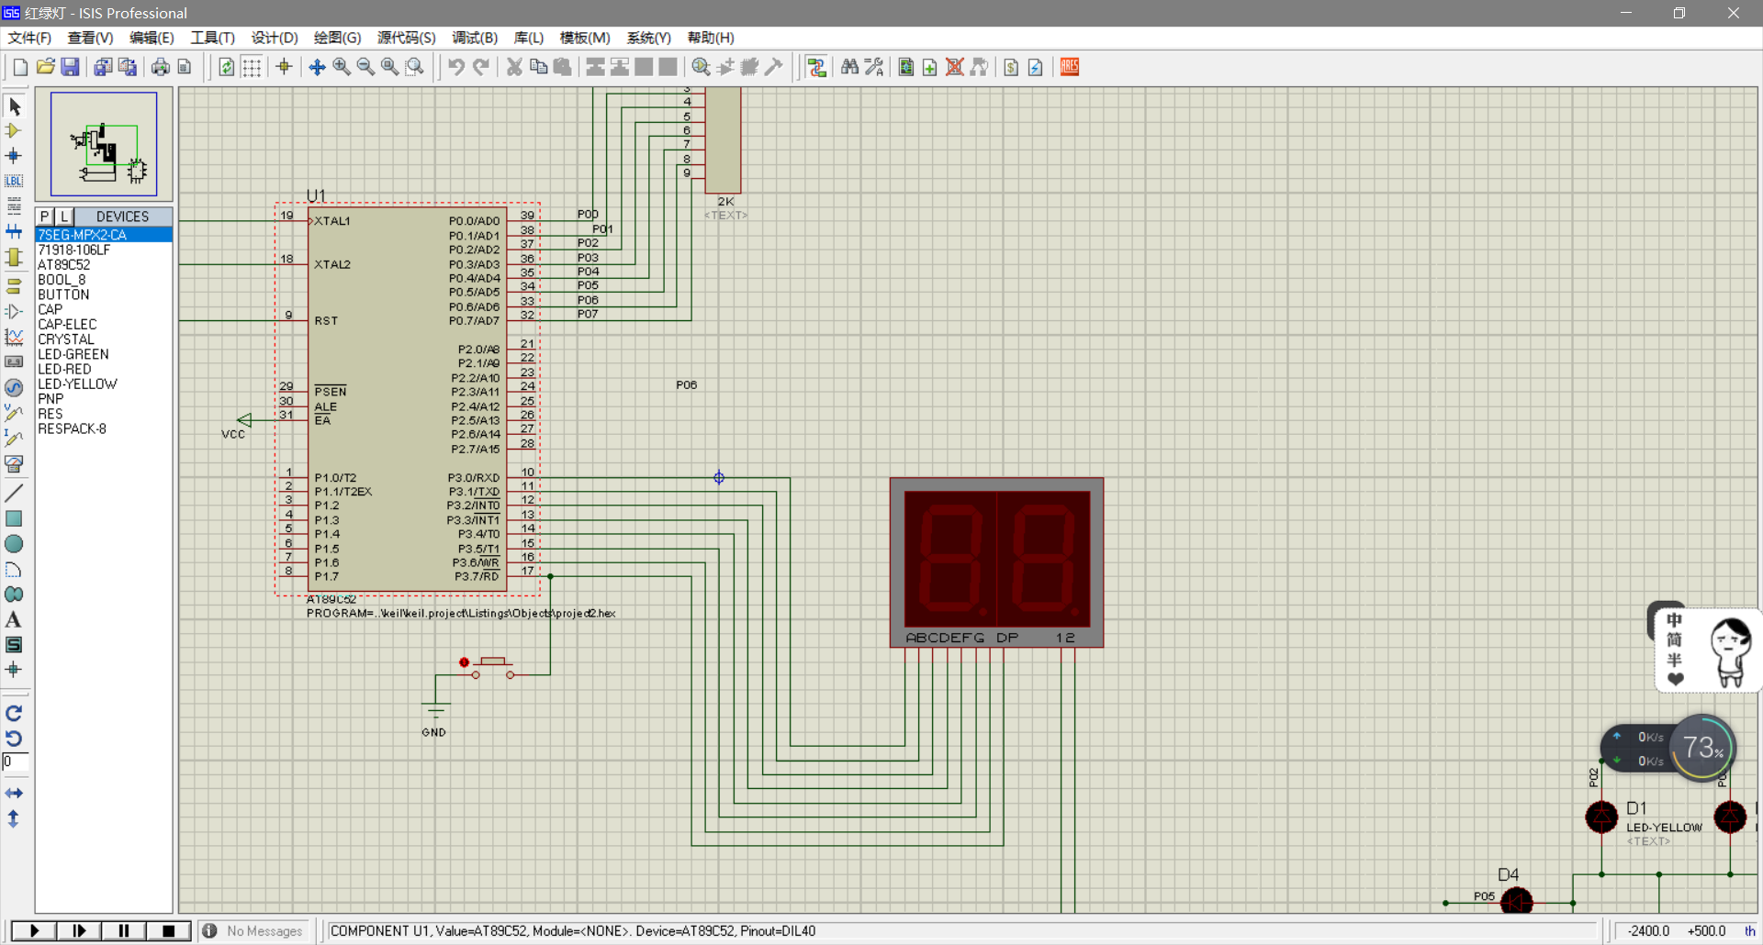This screenshot has width=1763, height=945.
Task: Select the Selection mode arrow
Action: [x=14, y=106]
